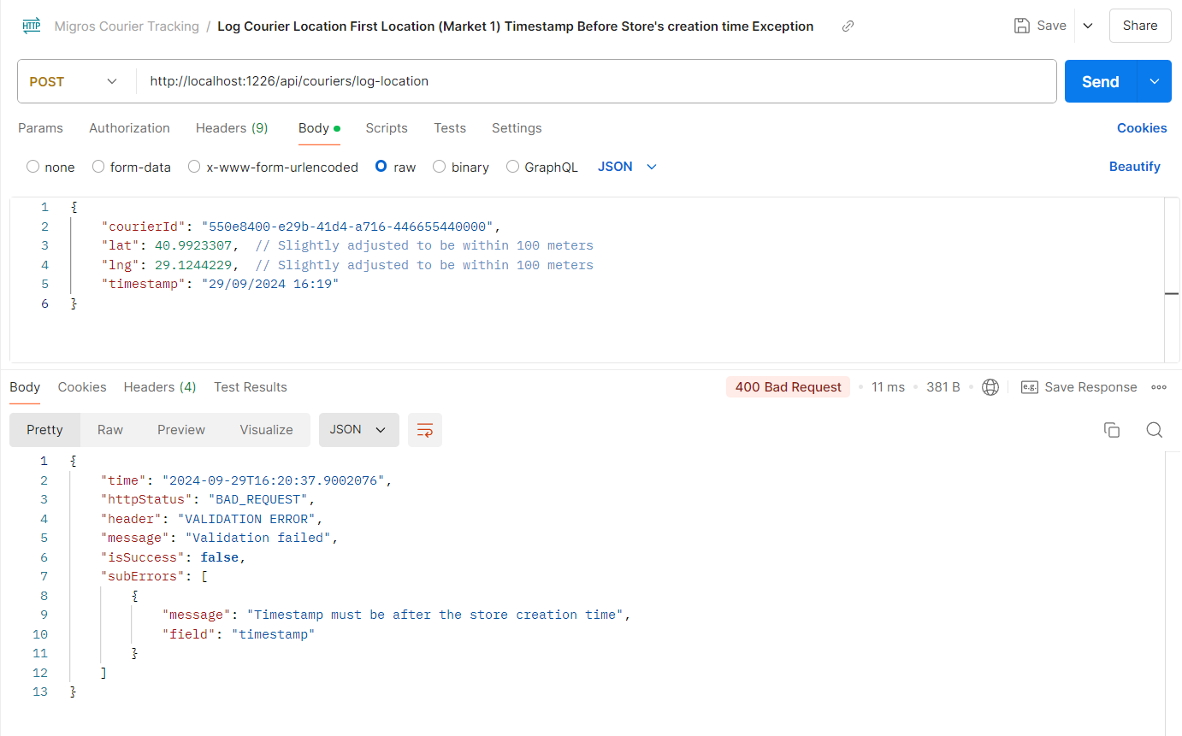Click the courierId value in request body

click(347, 227)
